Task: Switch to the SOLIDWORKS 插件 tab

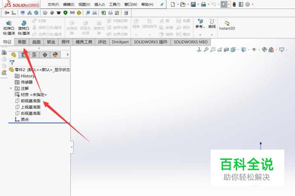Action: point(151,42)
